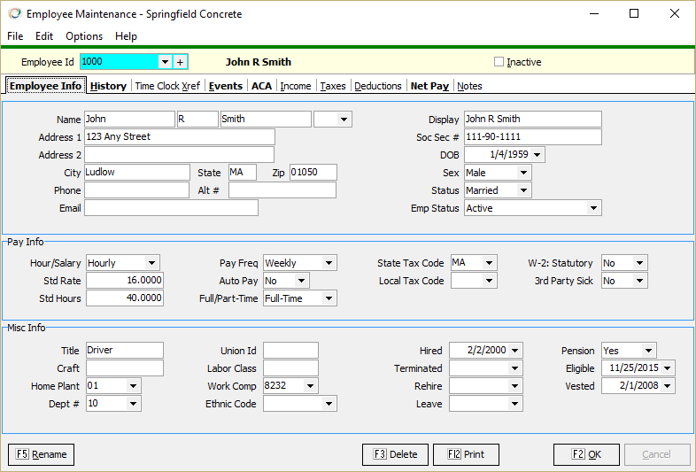696x472 pixels.
Task: Open the Options menu
Action: 84,36
